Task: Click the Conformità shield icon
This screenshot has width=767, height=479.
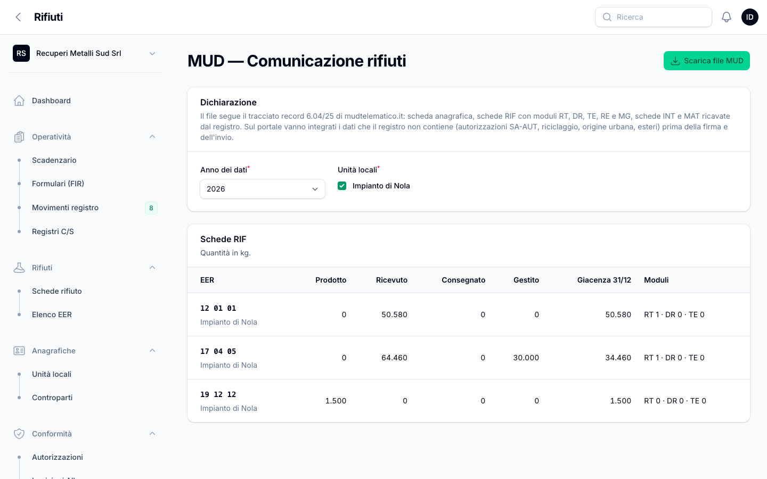Action: (19, 434)
